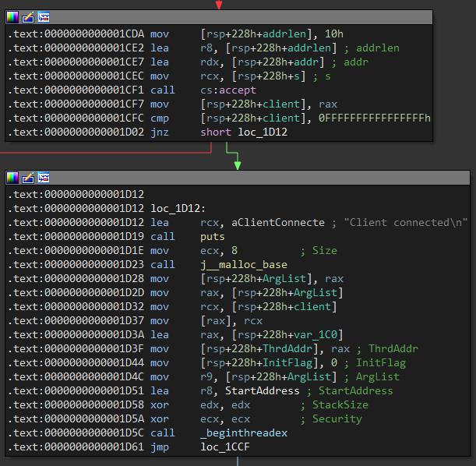Select the jmp mnemonic at 1D61
Viewport: 476px width, 466px height.
point(160,447)
